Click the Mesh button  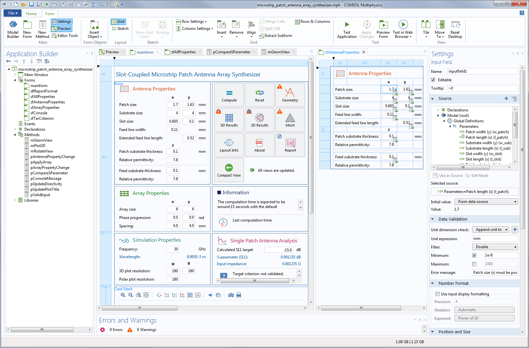pyautogui.click(x=290, y=120)
